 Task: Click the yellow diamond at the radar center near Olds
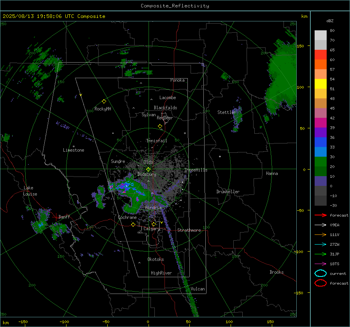coord(148,170)
